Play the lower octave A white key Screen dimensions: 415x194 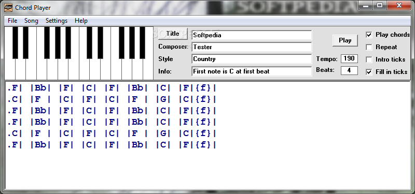point(63,69)
